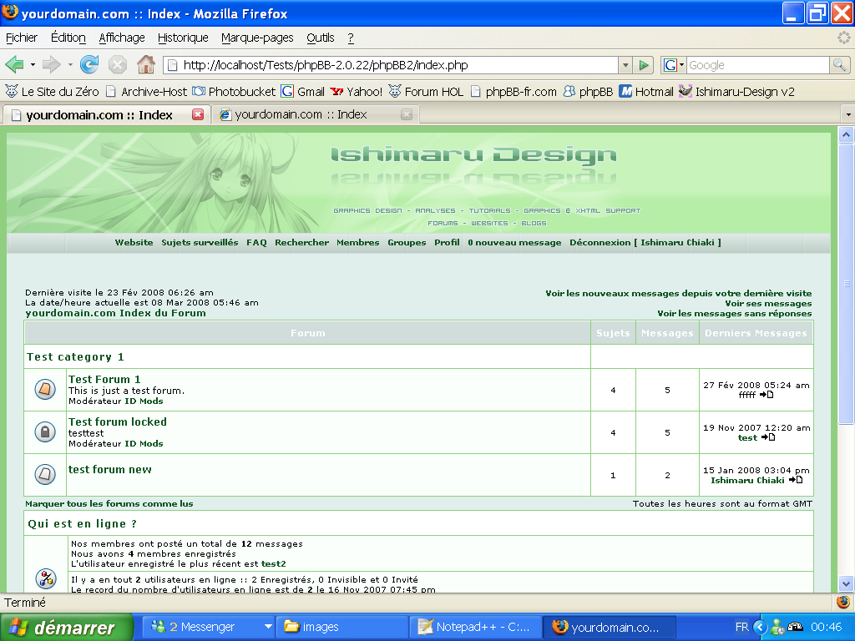855x641 pixels.
Task: Open the Profil link
Action: [447, 243]
